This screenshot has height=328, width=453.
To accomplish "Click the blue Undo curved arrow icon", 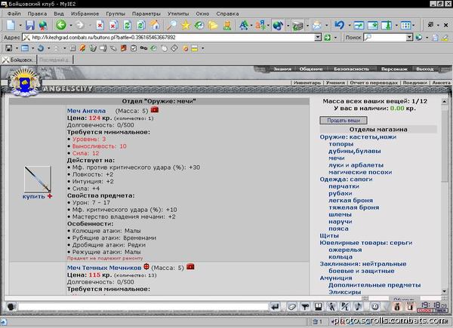I will [x=339, y=25].
